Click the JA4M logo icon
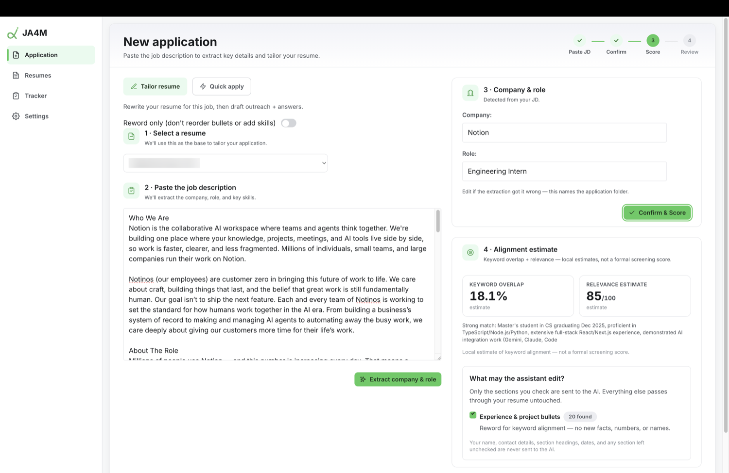The height and width of the screenshot is (473, 729). tap(13, 33)
